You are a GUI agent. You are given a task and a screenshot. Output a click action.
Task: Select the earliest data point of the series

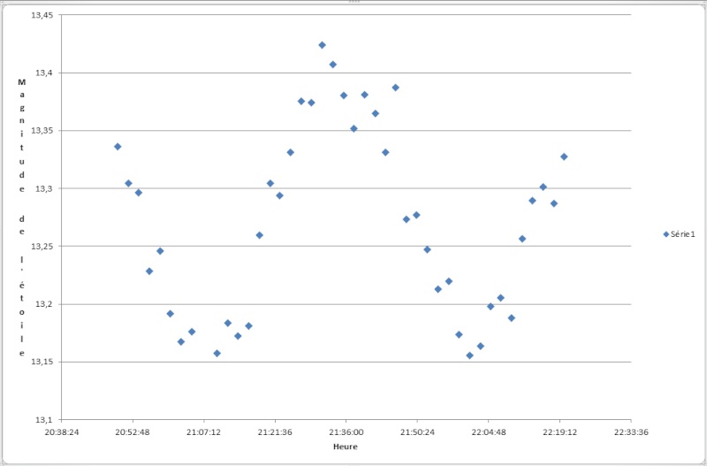(x=118, y=147)
